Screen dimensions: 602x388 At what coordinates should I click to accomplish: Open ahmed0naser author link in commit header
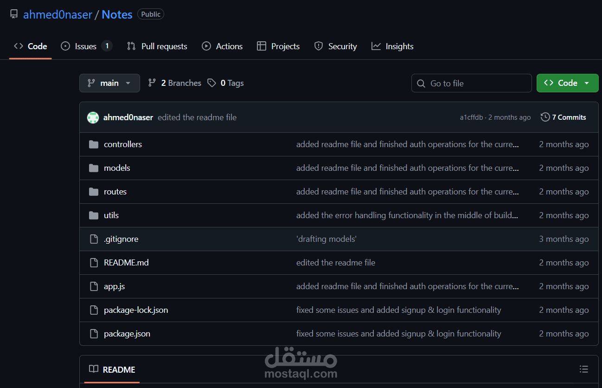tap(128, 117)
